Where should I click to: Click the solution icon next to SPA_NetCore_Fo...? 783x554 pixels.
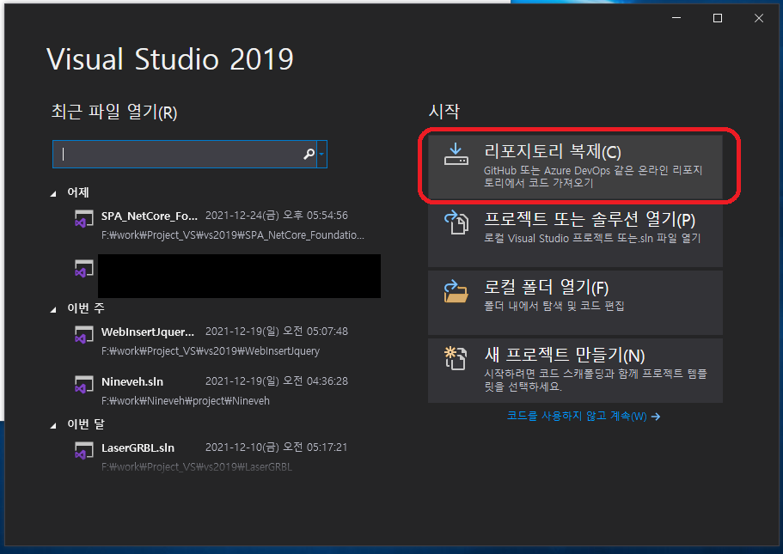click(84, 218)
